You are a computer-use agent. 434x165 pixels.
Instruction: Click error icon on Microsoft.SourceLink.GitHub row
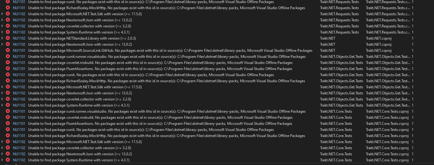(8, 51)
